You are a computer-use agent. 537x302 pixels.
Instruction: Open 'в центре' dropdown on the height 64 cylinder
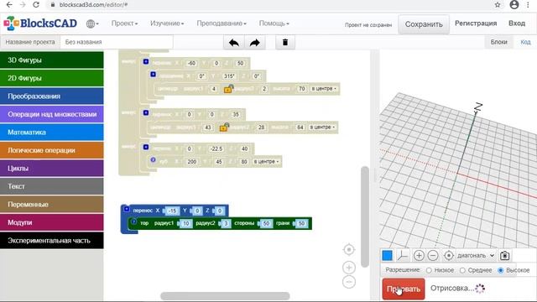[322, 127]
